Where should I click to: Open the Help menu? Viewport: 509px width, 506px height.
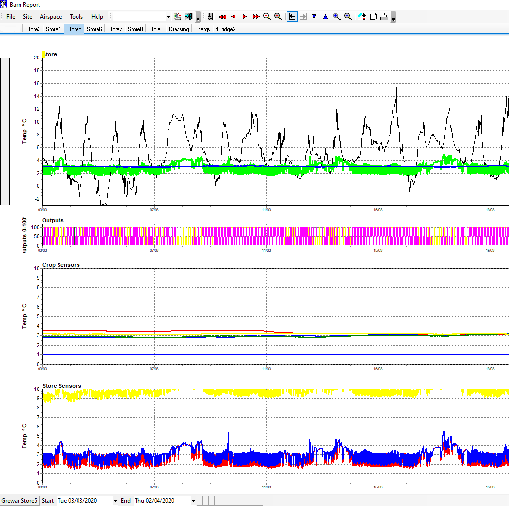point(97,17)
